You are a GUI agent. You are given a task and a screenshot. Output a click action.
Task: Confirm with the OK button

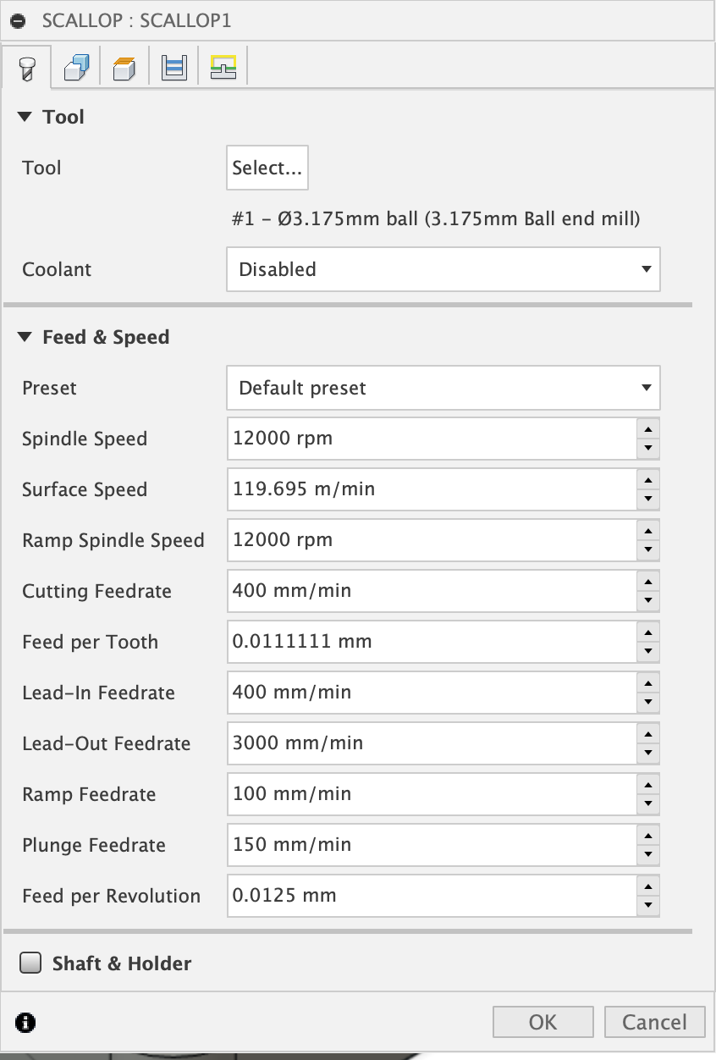coord(543,1022)
